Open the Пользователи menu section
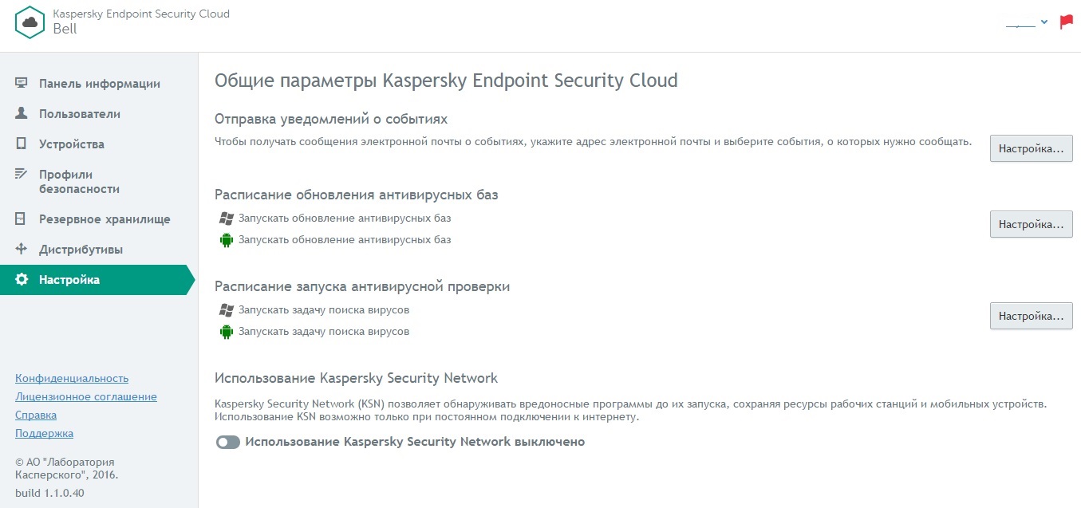The height and width of the screenshot is (508, 1081). point(80,114)
